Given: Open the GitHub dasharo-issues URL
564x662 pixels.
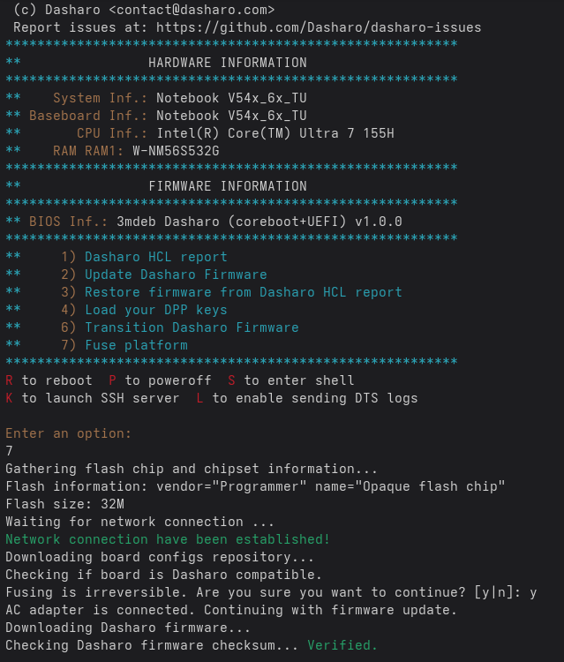Looking at the screenshot, I should (x=319, y=27).
